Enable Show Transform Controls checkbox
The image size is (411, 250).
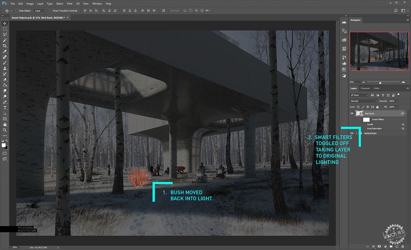51,11
